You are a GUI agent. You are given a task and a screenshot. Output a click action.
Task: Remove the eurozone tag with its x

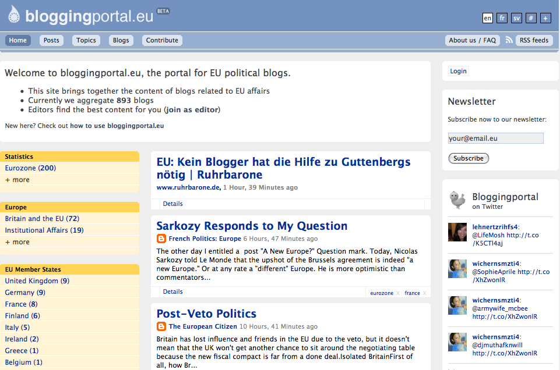pos(398,293)
